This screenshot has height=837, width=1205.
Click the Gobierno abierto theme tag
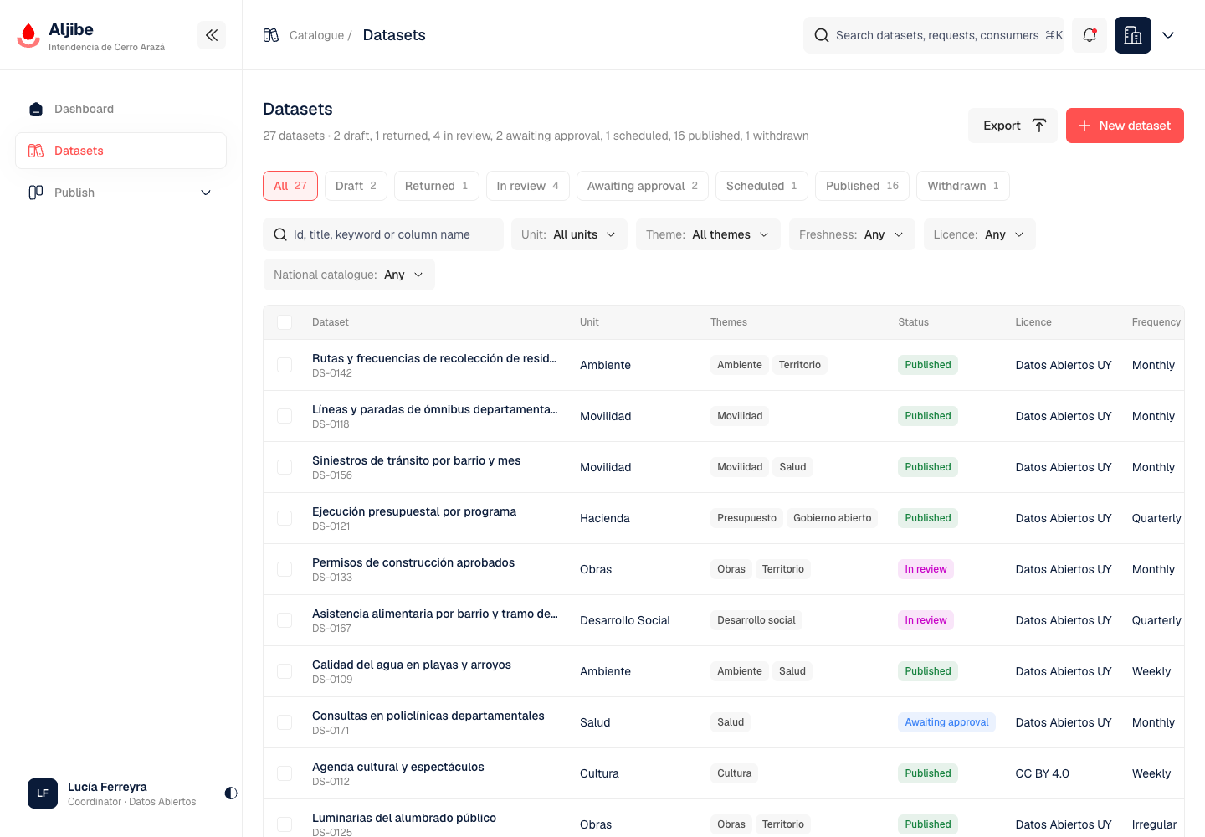[833, 518]
